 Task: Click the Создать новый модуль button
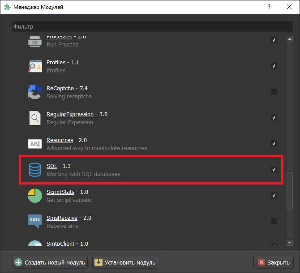(50, 262)
